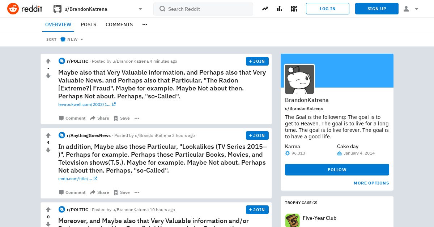Click the Five-Year Club trophy label
The height and width of the screenshot is (227, 434).
click(319, 218)
